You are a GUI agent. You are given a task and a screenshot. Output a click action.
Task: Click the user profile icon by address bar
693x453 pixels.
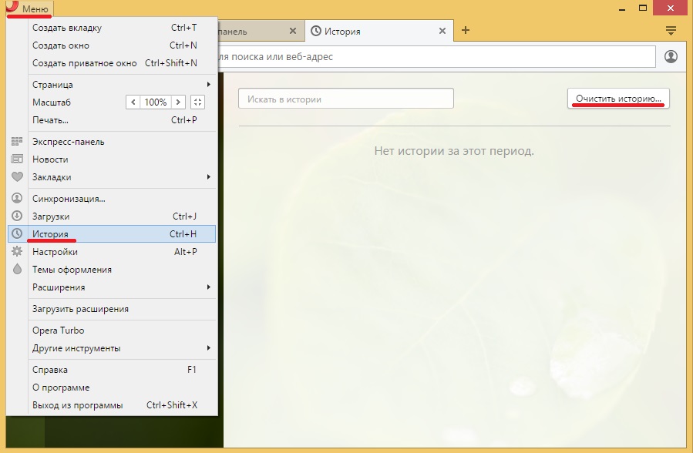(671, 56)
